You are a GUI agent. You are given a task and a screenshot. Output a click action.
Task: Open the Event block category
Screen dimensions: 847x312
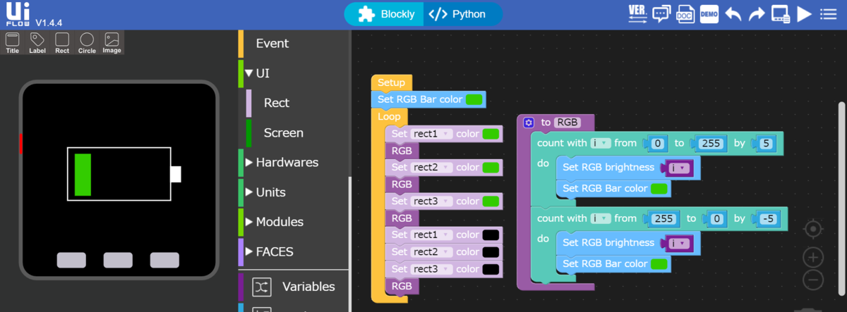[x=272, y=44]
